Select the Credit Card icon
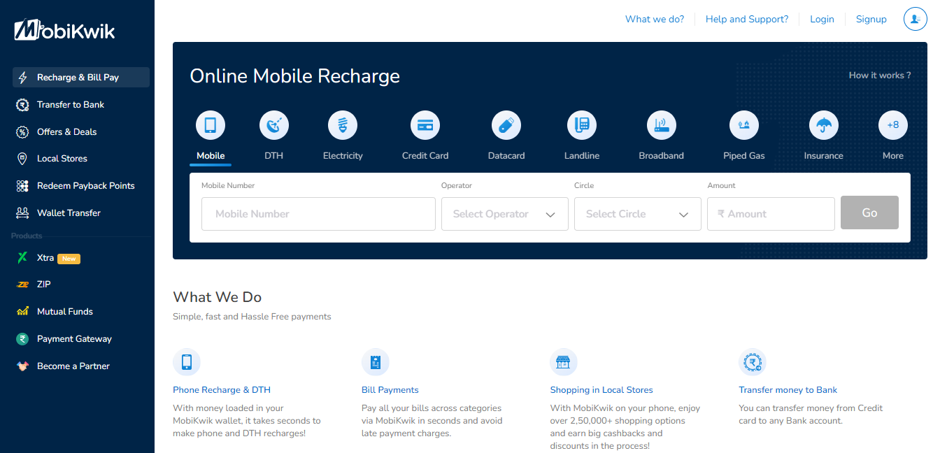 point(425,126)
